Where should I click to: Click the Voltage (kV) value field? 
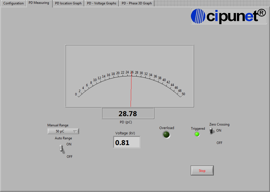126,142
